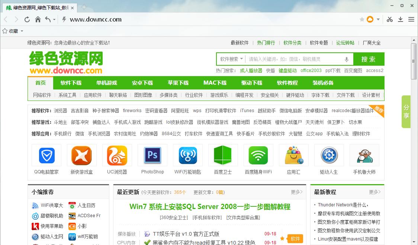
Task: Open the 网络软件 subcategory link
Action: tap(42, 95)
